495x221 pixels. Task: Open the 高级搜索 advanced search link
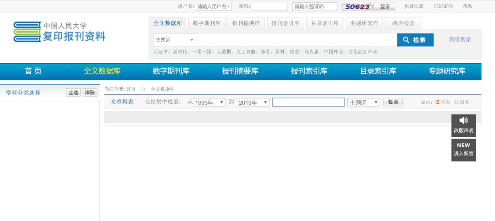point(460,39)
